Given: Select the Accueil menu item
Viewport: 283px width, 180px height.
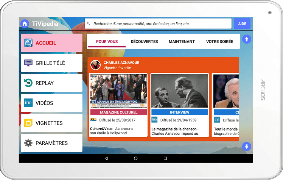Looking at the screenshot, I should pos(51,43).
